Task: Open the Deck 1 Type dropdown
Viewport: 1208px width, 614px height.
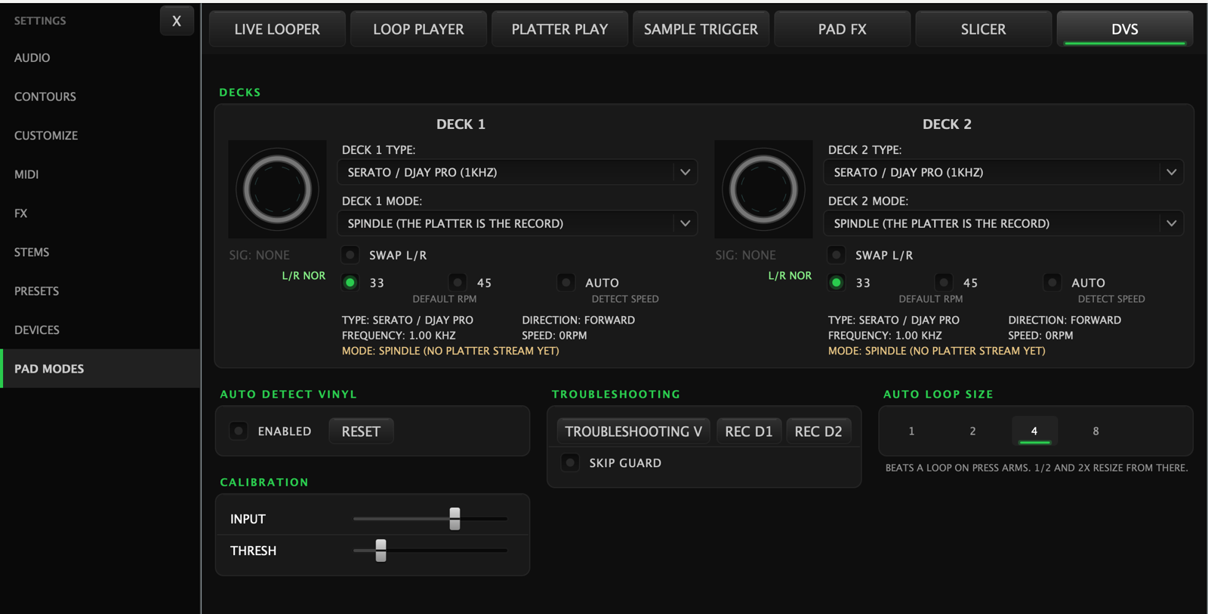Action: tap(517, 172)
